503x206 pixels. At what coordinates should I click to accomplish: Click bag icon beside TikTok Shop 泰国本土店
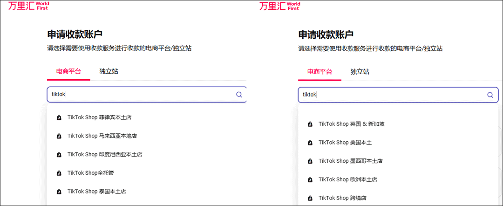(x=59, y=192)
